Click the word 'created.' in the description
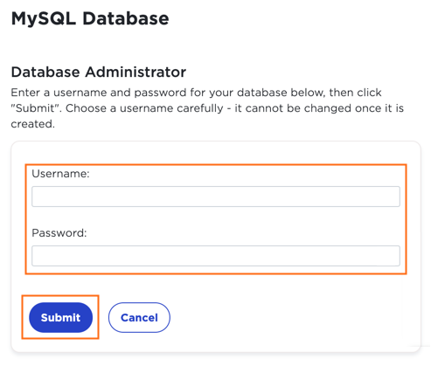The image size is (431, 366). (x=33, y=124)
